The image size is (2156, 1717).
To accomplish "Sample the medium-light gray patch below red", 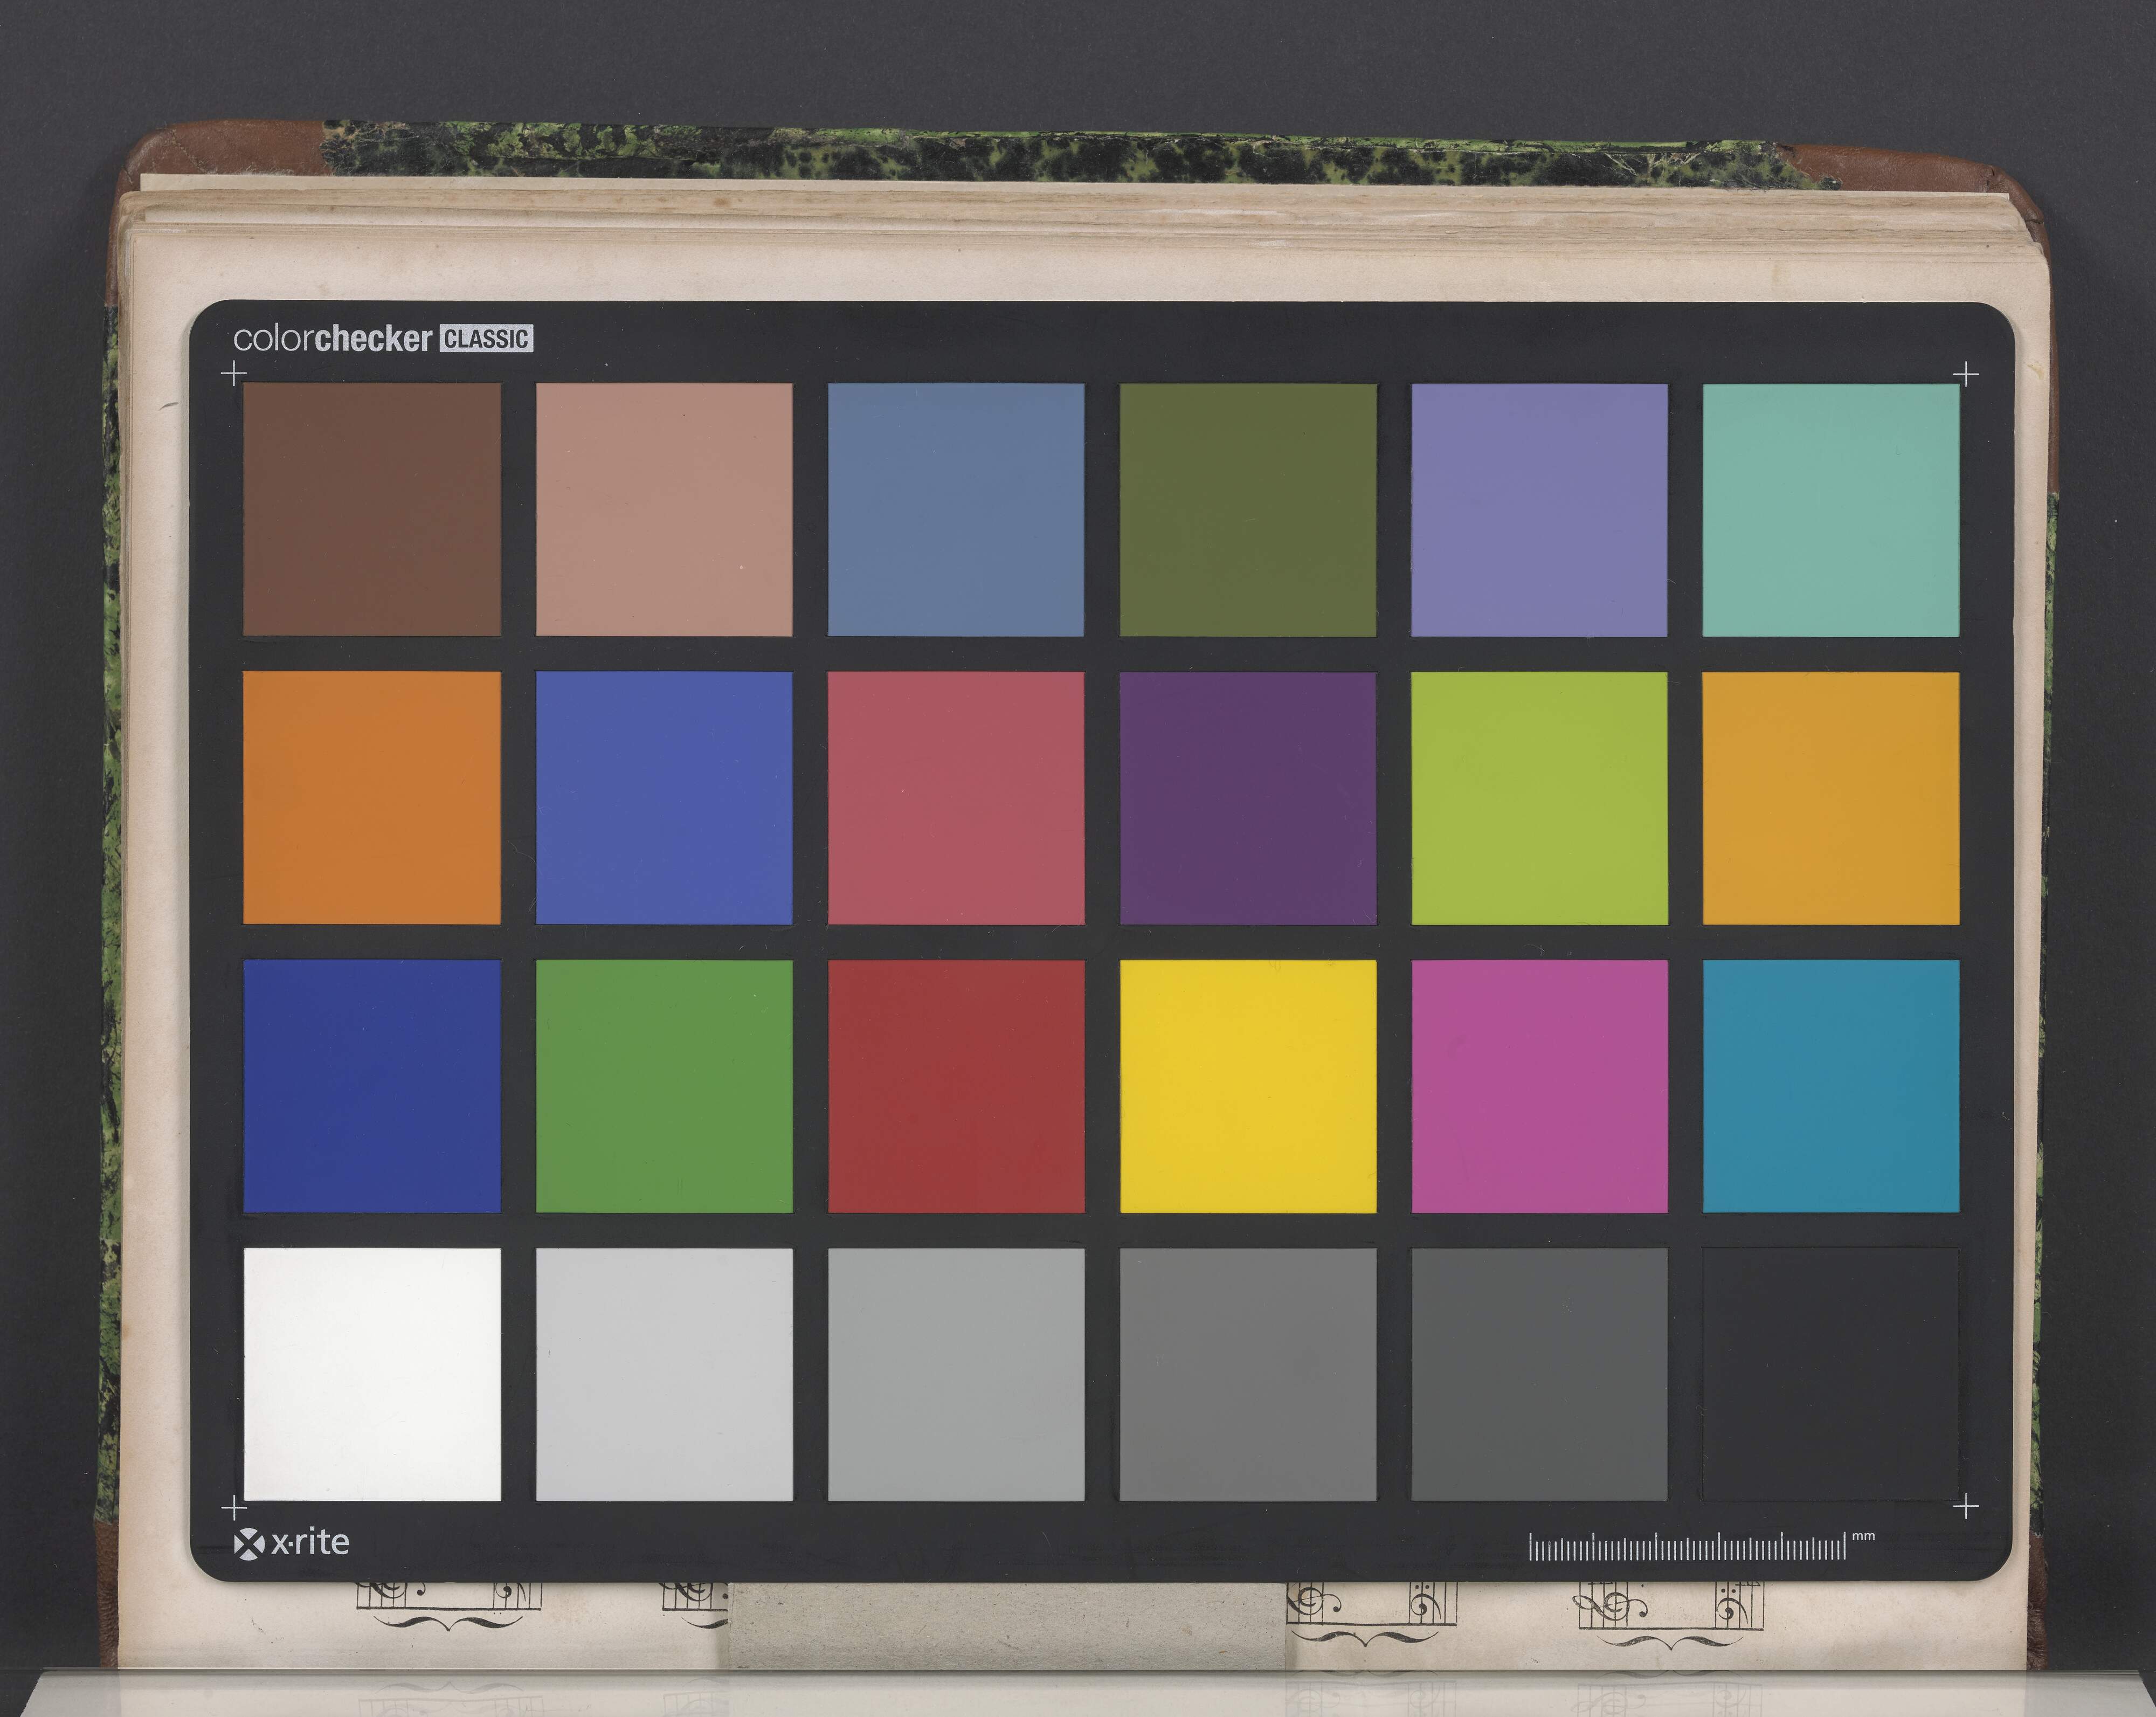I will coord(956,1374).
